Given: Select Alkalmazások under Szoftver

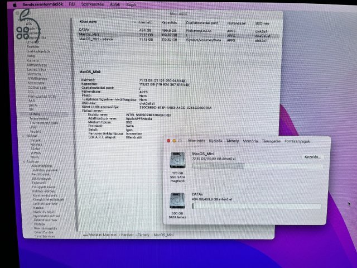Looking at the screenshot, I should (x=42, y=166).
